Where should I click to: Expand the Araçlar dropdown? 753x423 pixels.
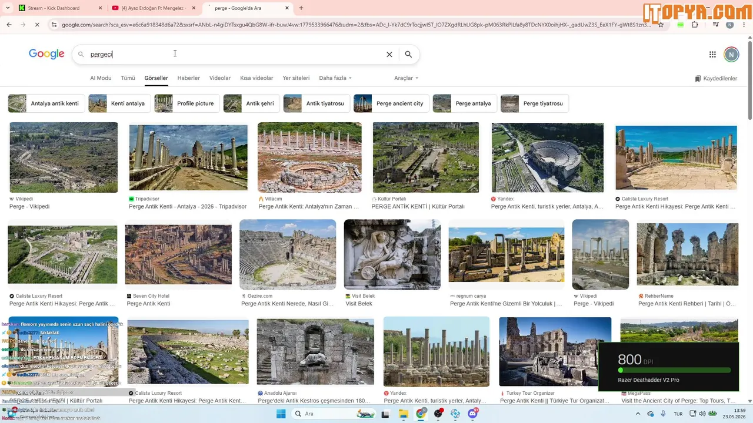(x=407, y=78)
